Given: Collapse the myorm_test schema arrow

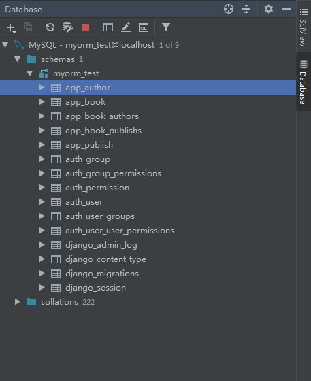Looking at the screenshot, I should (x=30, y=73).
